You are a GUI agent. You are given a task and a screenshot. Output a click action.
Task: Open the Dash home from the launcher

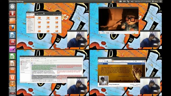(12, 7)
